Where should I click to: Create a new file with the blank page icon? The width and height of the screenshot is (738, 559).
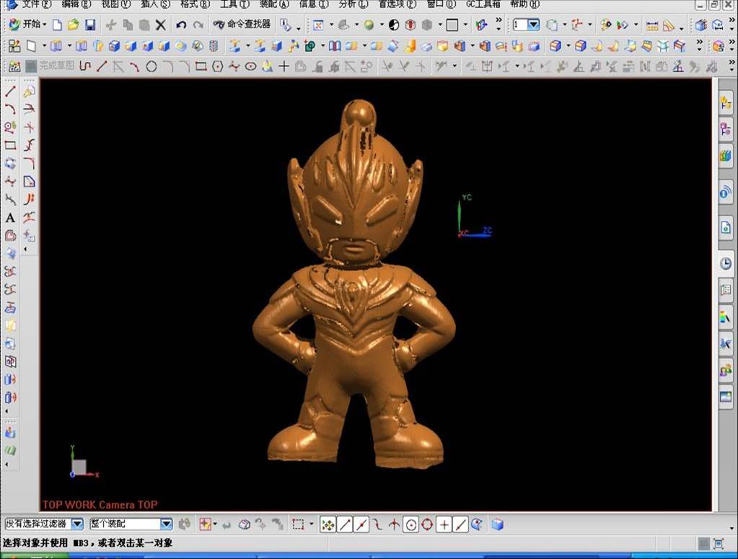57,25
